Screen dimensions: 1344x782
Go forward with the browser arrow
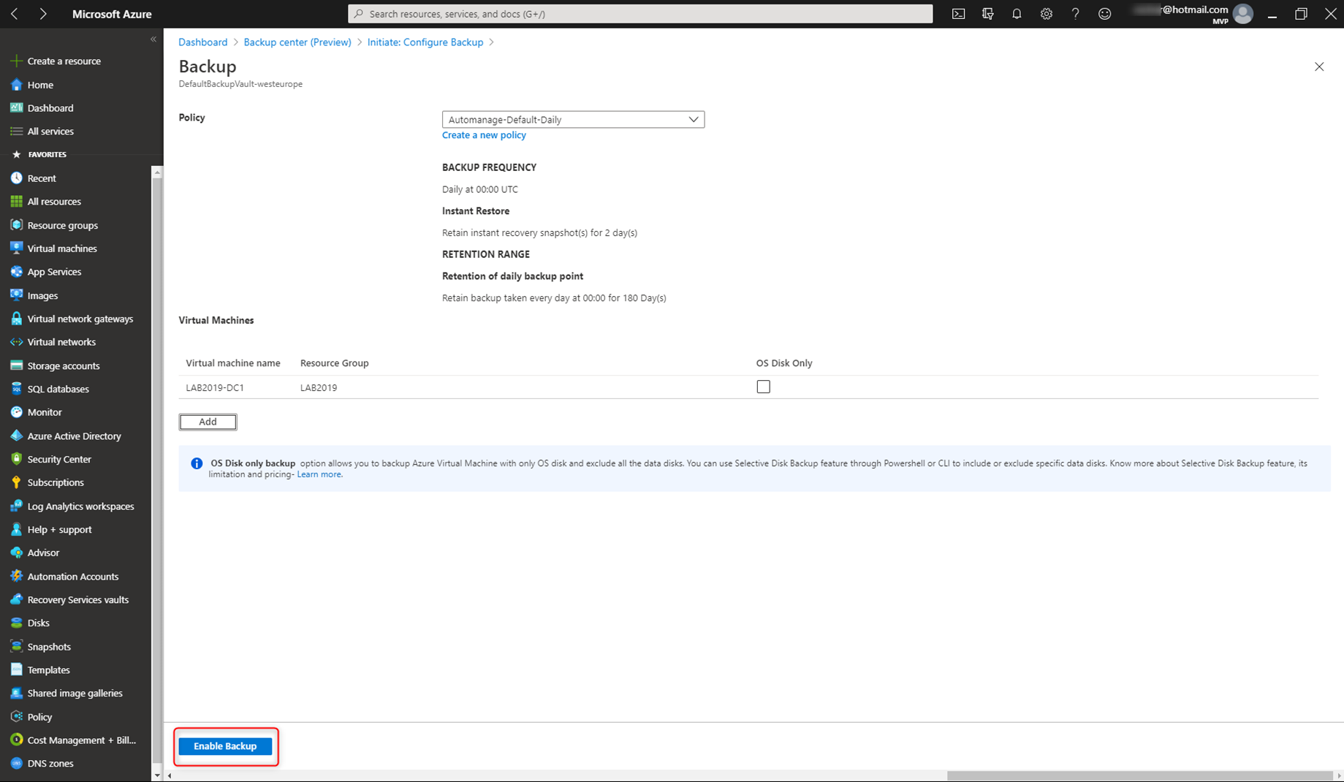(x=43, y=14)
